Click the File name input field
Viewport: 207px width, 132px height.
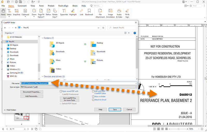point(79,83)
